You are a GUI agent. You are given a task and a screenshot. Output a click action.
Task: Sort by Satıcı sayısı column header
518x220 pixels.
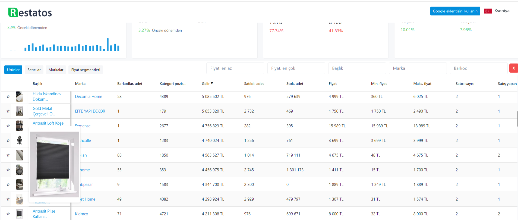click(x=465, y=84)
